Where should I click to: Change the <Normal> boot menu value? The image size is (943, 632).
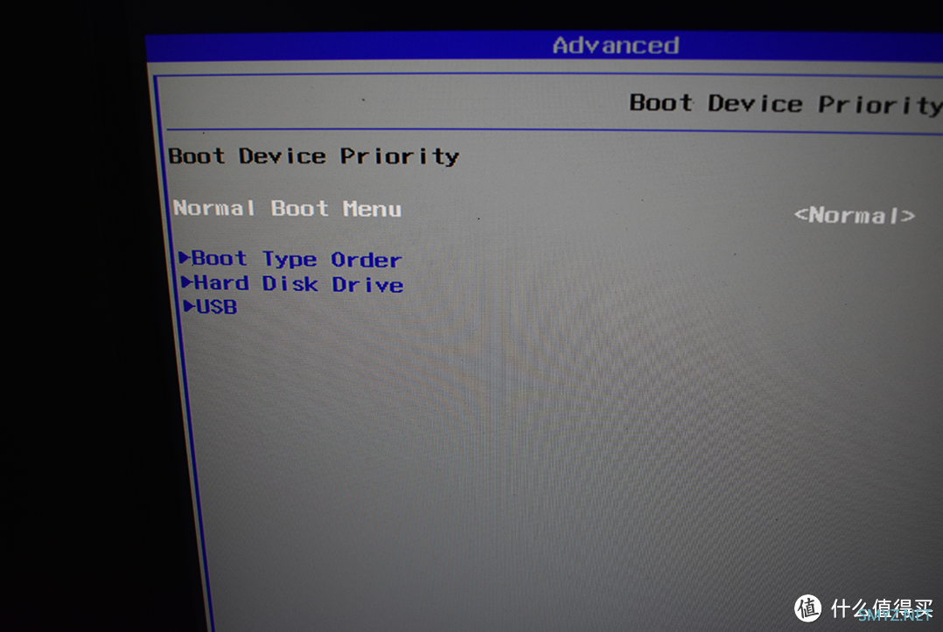click(854, 214)
